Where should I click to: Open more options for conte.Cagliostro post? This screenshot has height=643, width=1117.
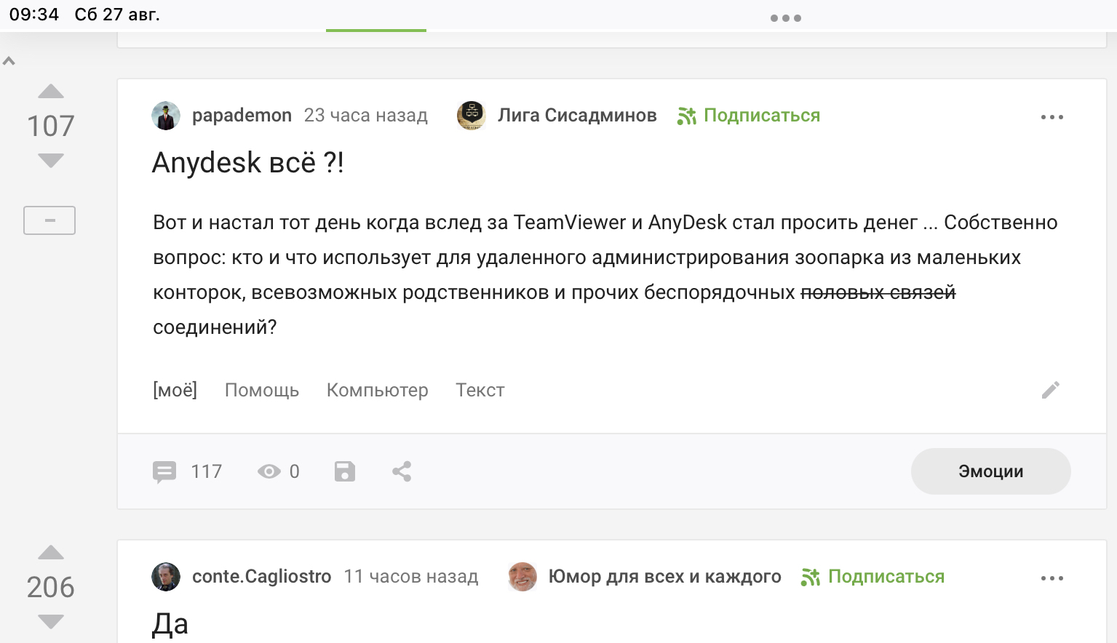[1052, 578]
